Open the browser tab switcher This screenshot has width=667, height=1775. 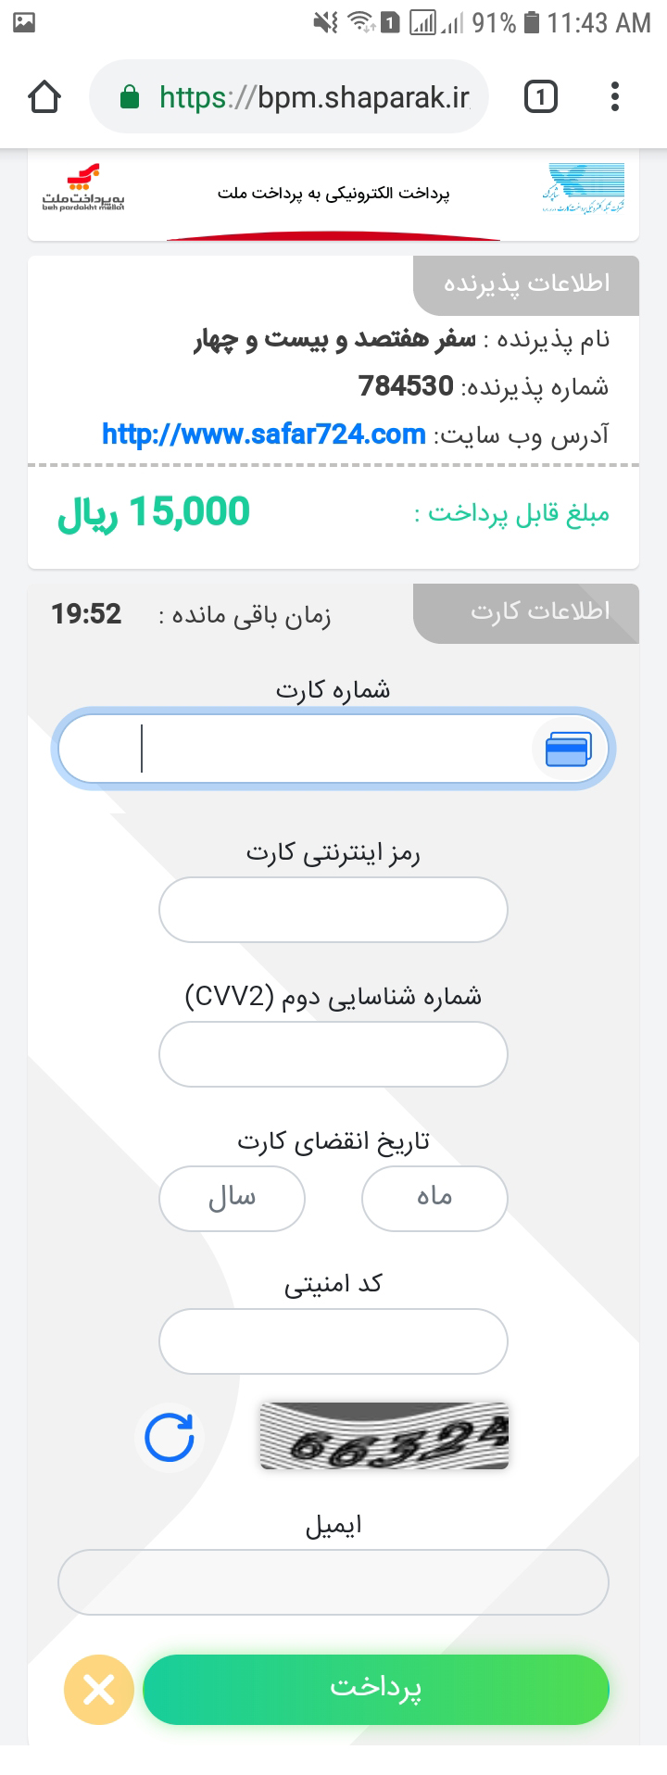tap(541, 97)
